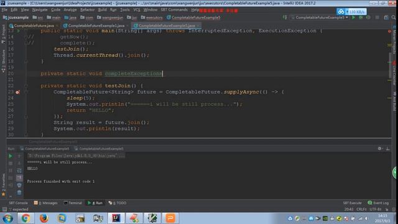The height and width of the screenshot is (224, 398).
Task: Click Pause output icon in Run panel
Action: [11, 170]
